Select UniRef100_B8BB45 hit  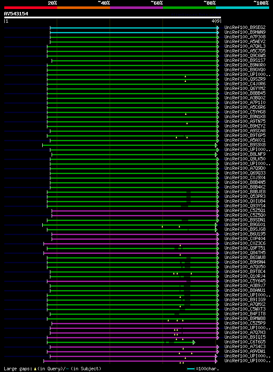(x=245, y=93)
